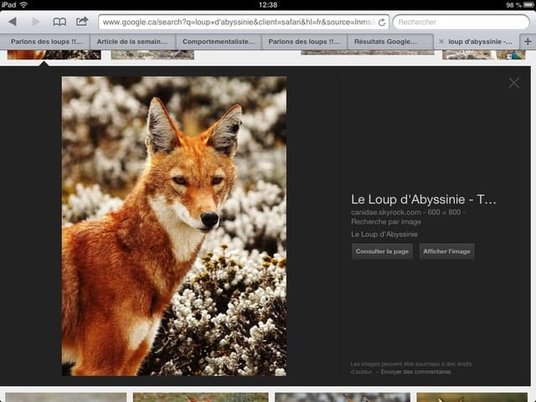Screen dimensions: 536x402
Task: Open the share sheet icon
Action: click(82, 22)
